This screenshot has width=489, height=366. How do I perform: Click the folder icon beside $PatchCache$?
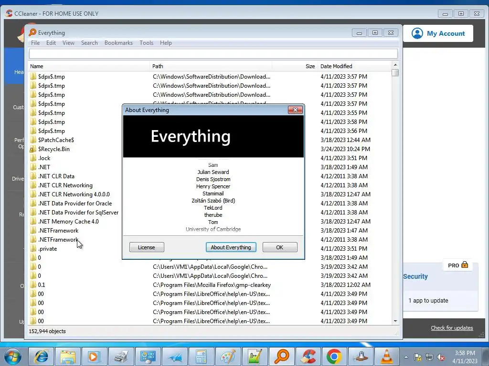click(33, 140)
